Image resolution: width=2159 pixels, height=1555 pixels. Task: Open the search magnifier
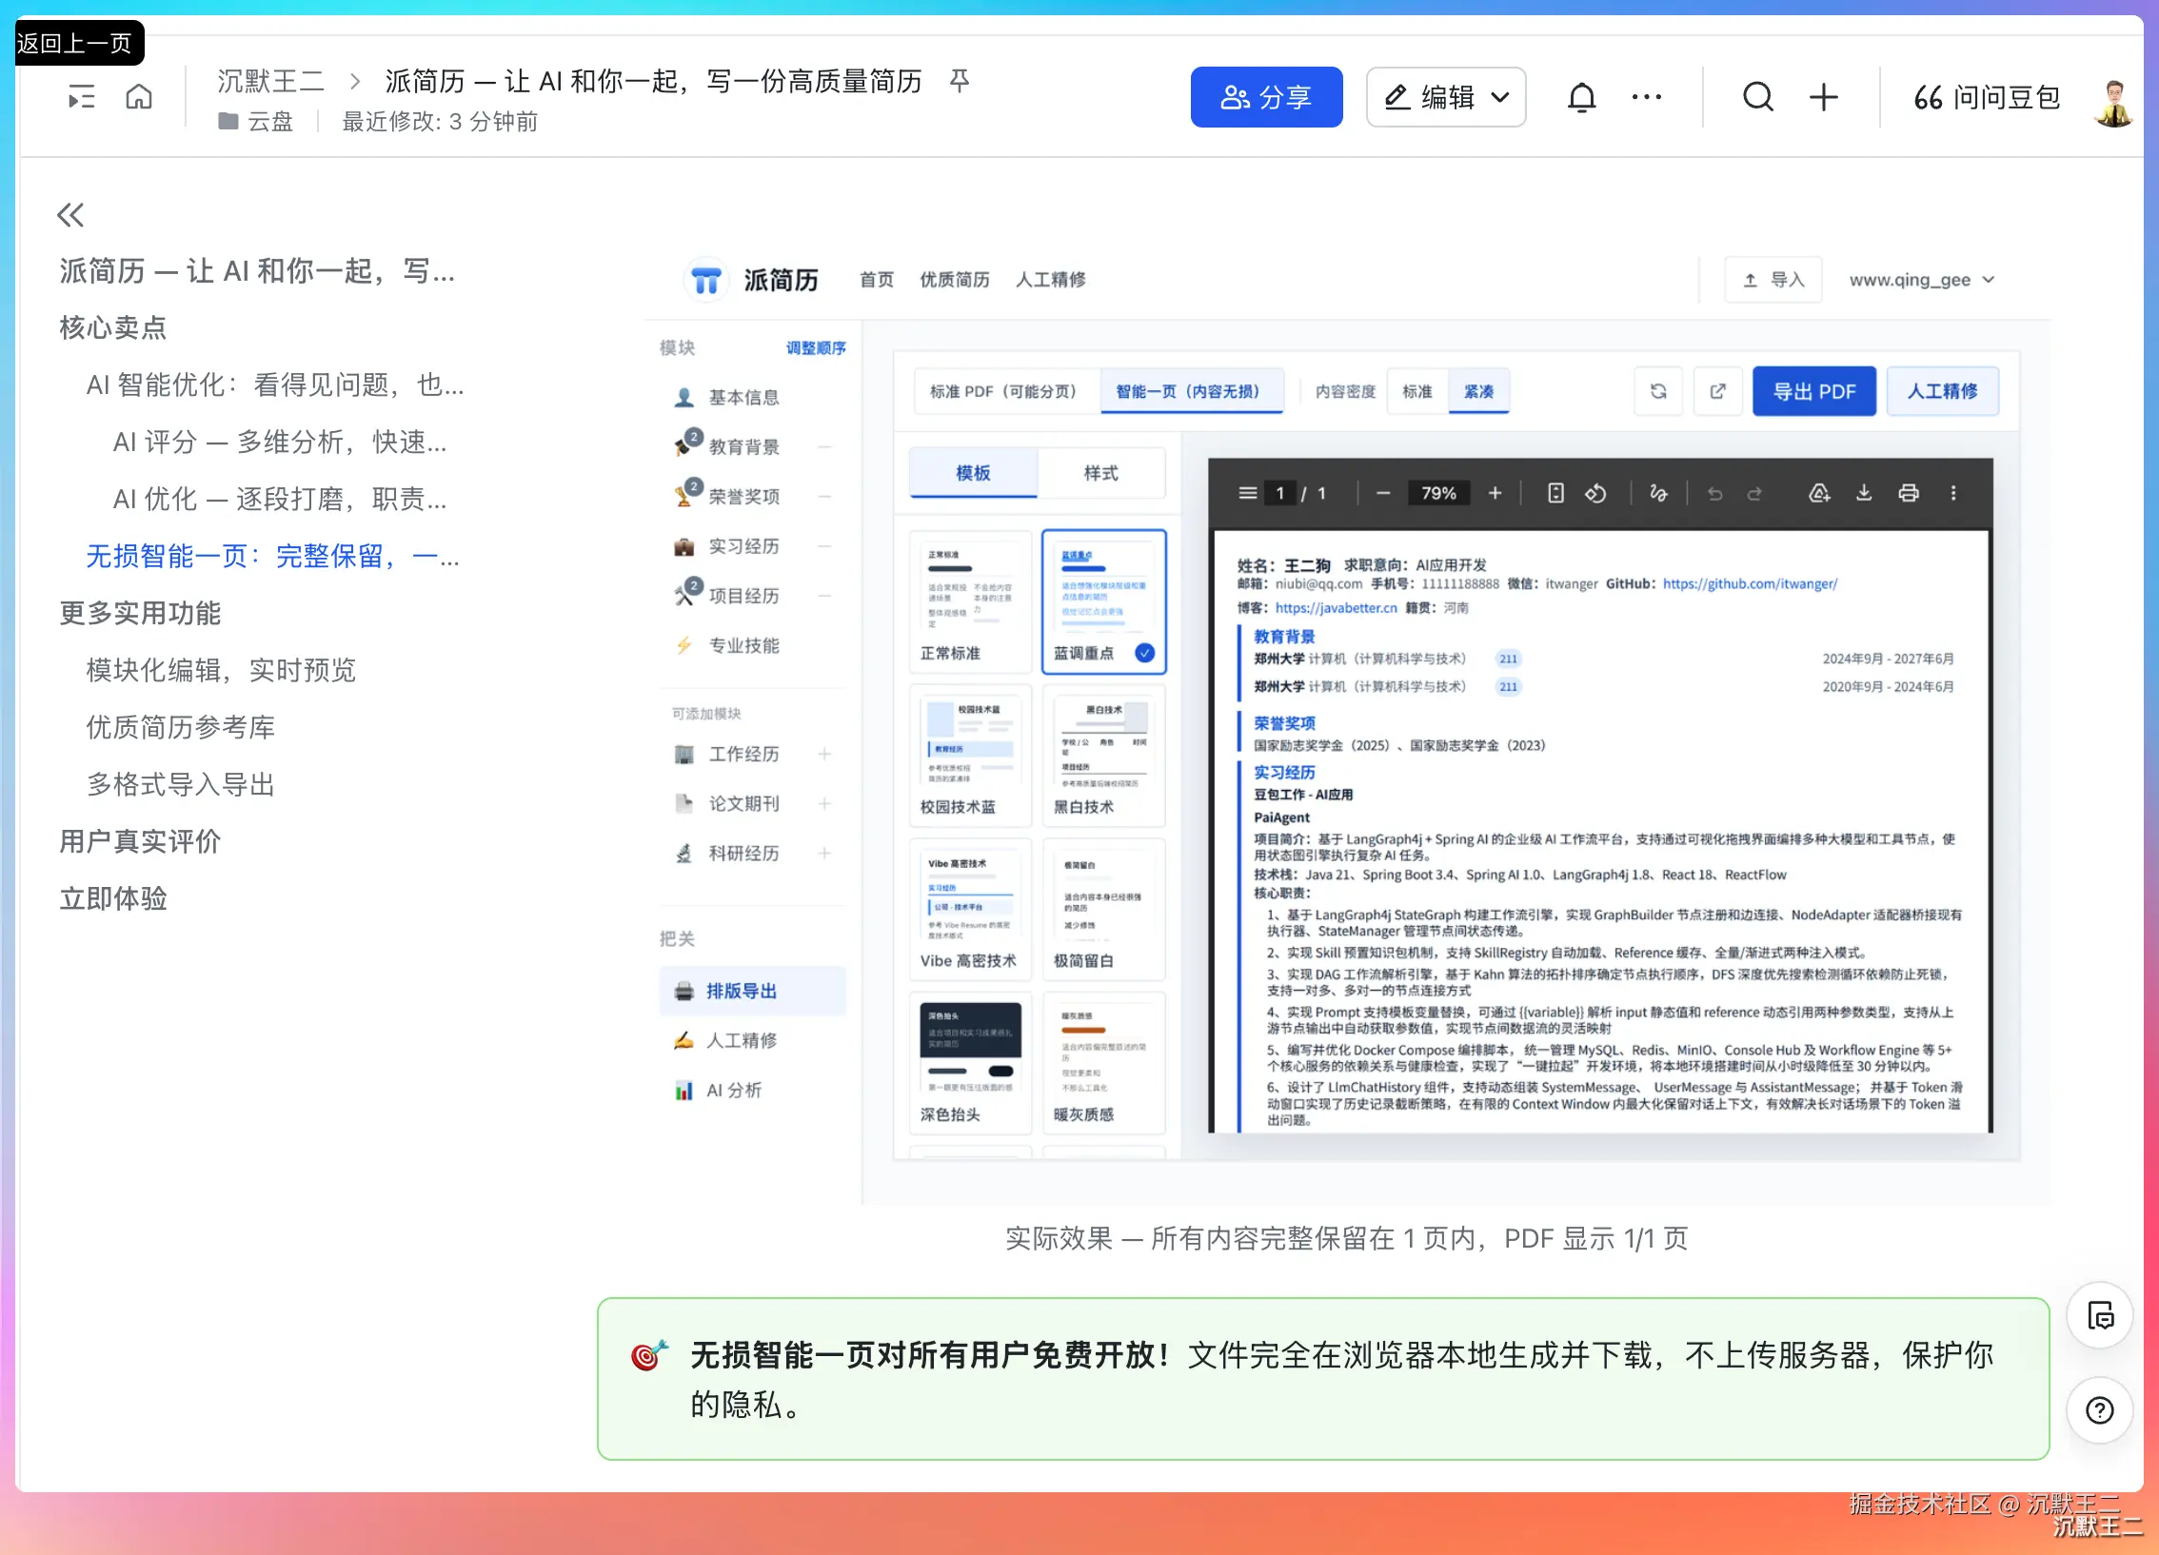pos(1757,97)
